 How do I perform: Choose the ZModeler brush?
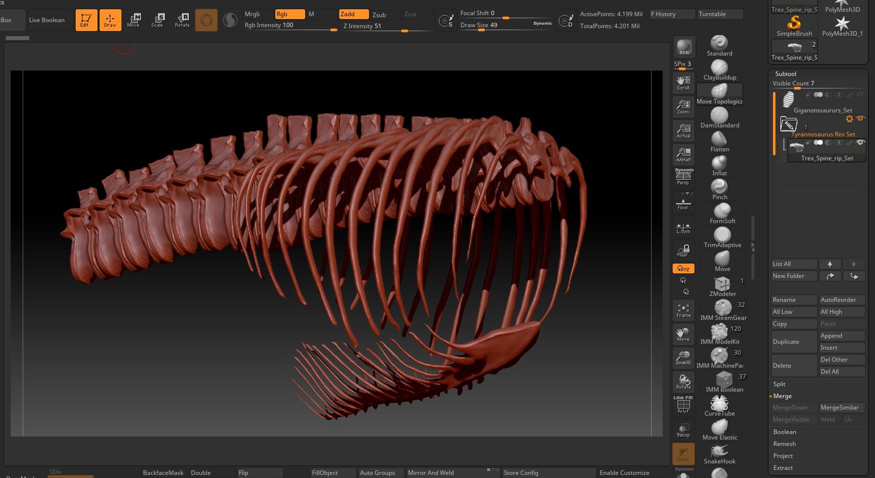pyautogui.click(x=722, y=287)
